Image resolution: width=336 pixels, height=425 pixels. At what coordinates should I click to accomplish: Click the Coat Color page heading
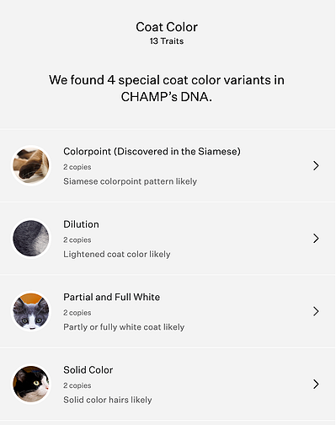click(x=167, y=27)
